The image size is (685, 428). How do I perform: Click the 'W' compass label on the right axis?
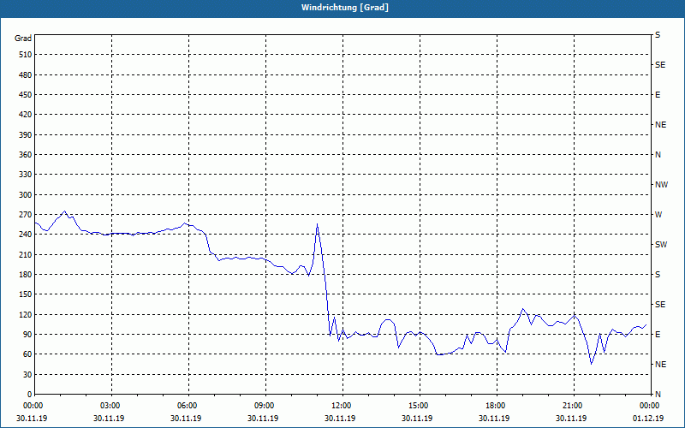click(x=658, y=215)
